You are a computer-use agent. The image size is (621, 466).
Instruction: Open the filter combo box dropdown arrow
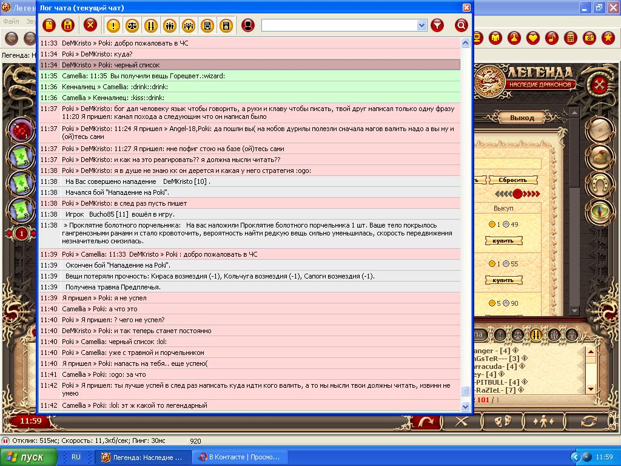[x=422, y=25]
